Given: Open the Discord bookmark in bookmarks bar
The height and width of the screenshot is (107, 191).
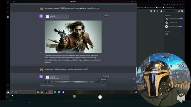Looking at the screenshot, I should [150, 7].
